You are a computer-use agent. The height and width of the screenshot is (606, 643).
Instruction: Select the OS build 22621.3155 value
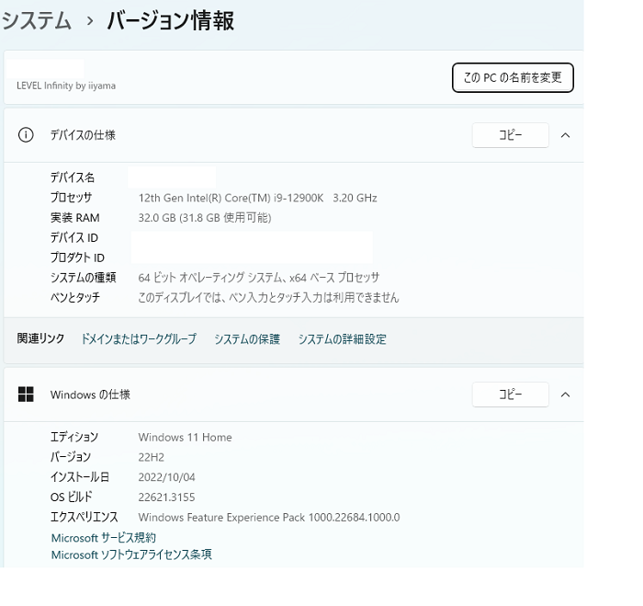click(x=166, y=497)
